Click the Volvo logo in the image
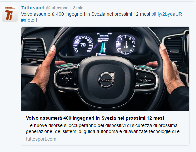Viewport: 196px width, 152px height. click(x=106, y=80)
